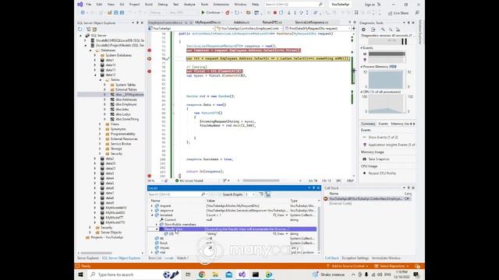Image resolution: width=499 pixels, height=280 pixels.
Task: Click the search magnifier icon in the title bar search
Action: (320, 5)
